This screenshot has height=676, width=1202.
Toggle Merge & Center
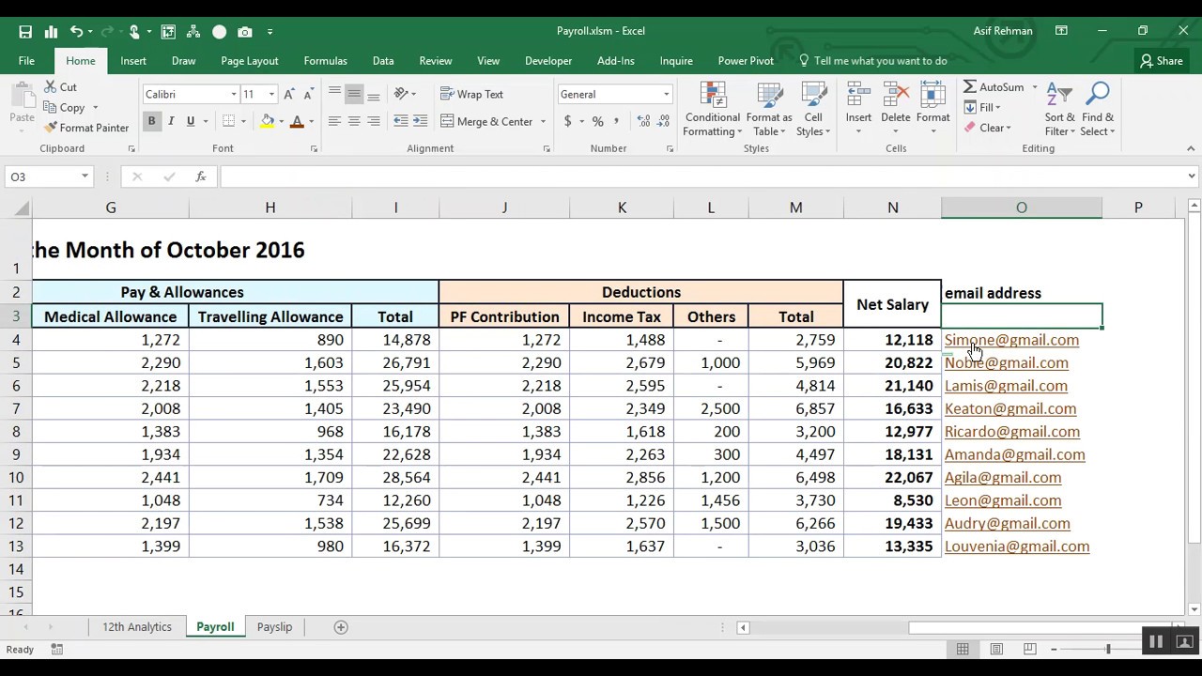pyautogui.click(x=487, y=121)
